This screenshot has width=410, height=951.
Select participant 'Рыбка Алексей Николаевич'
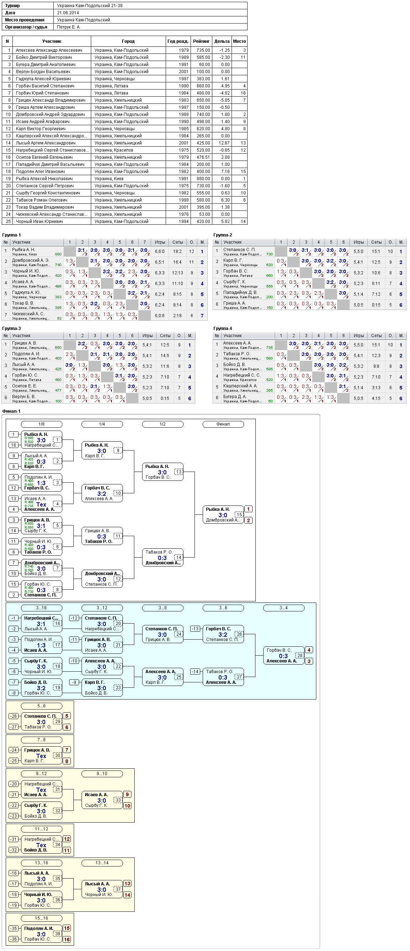pos(44,179)
